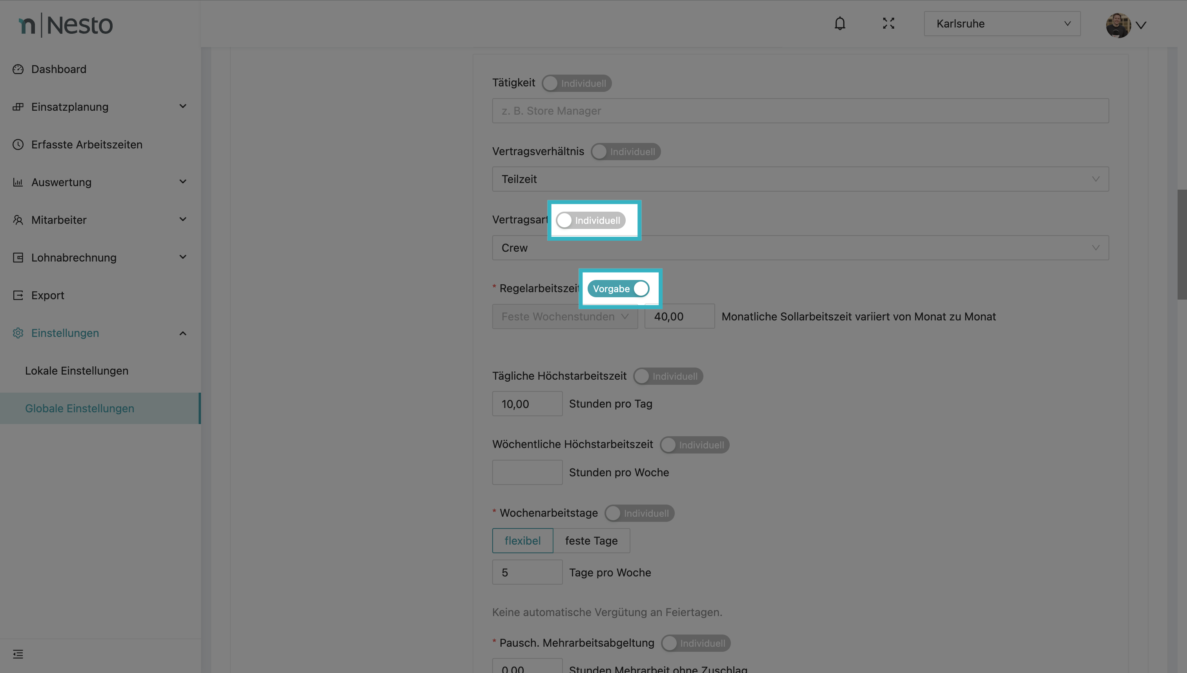Image resolution: width=1187 pixels, height=673 pixels.
Task: Open Lokale Einstellungen submenu item
Action: pyautogui.click(x=77, y=371)
